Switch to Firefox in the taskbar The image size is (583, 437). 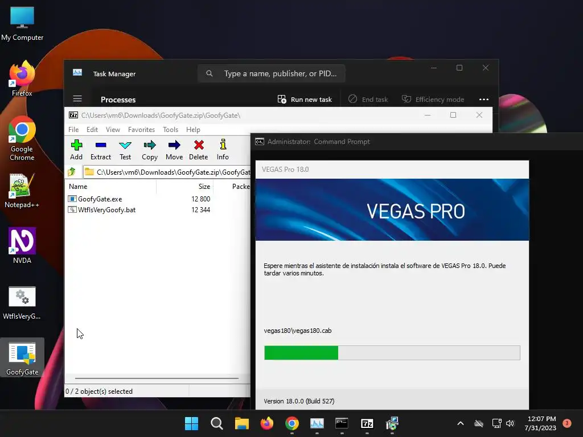(x=267, y=423)
